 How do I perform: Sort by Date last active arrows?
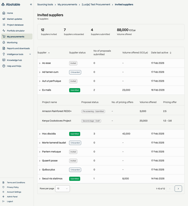tap(170, 53)
